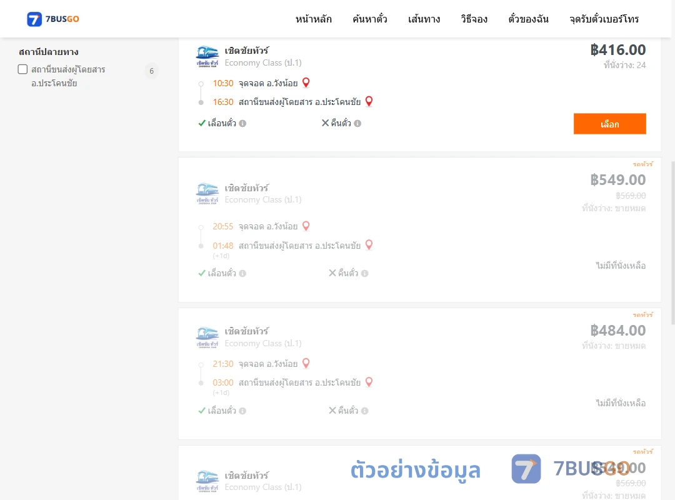Click the count badge 6 beside destination filter
Screen dimensions: 675x500
click(151, 71)
